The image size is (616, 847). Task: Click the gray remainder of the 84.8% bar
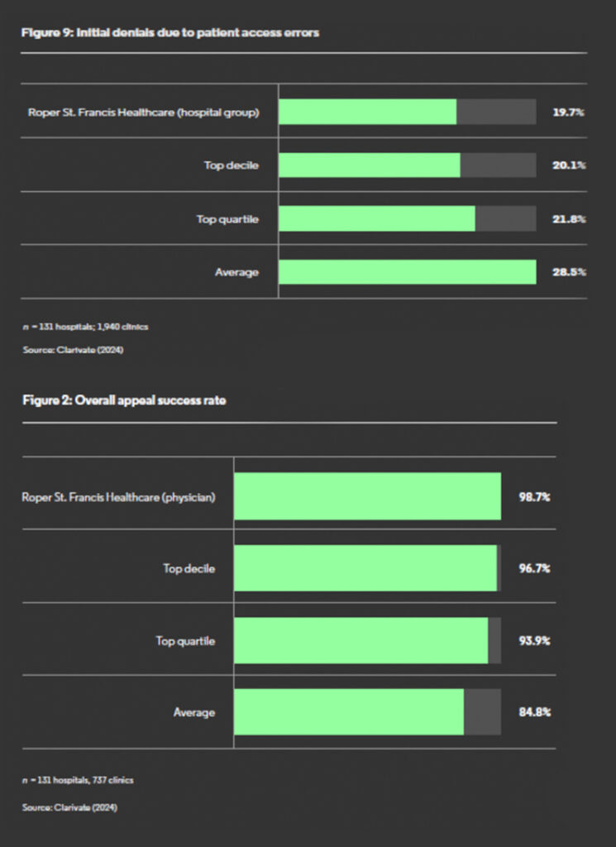tap(483, 712)
